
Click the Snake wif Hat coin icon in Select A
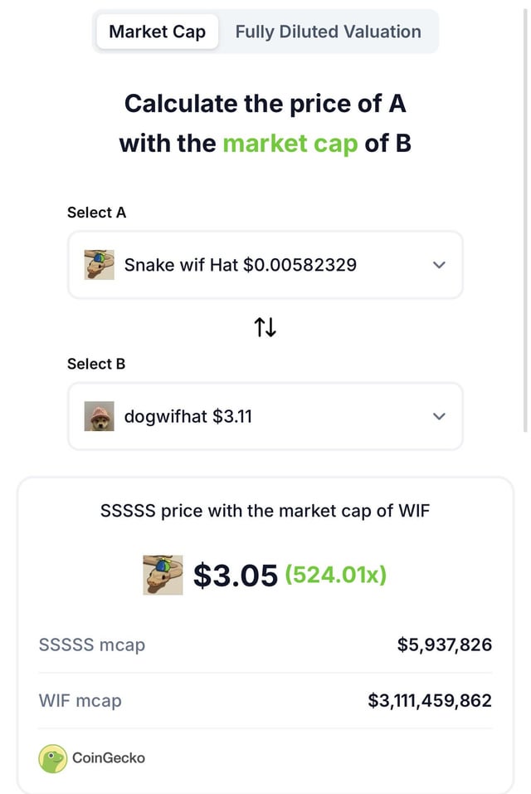pos(99,265)
